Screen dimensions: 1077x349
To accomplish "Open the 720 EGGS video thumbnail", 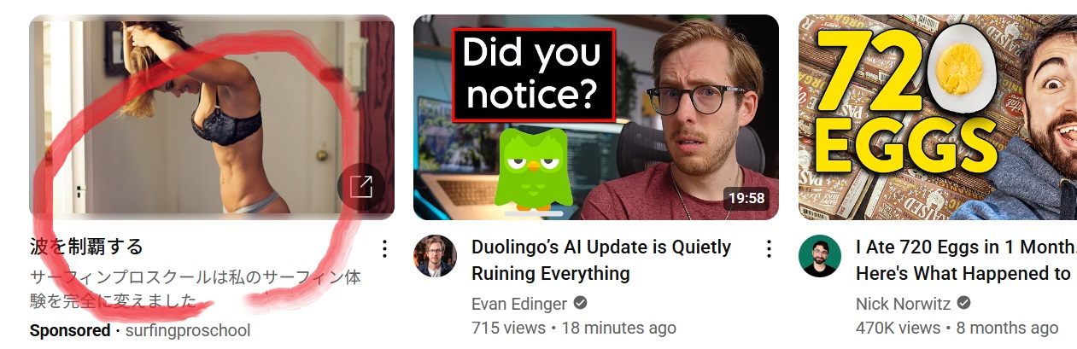I will click(937, 117).
